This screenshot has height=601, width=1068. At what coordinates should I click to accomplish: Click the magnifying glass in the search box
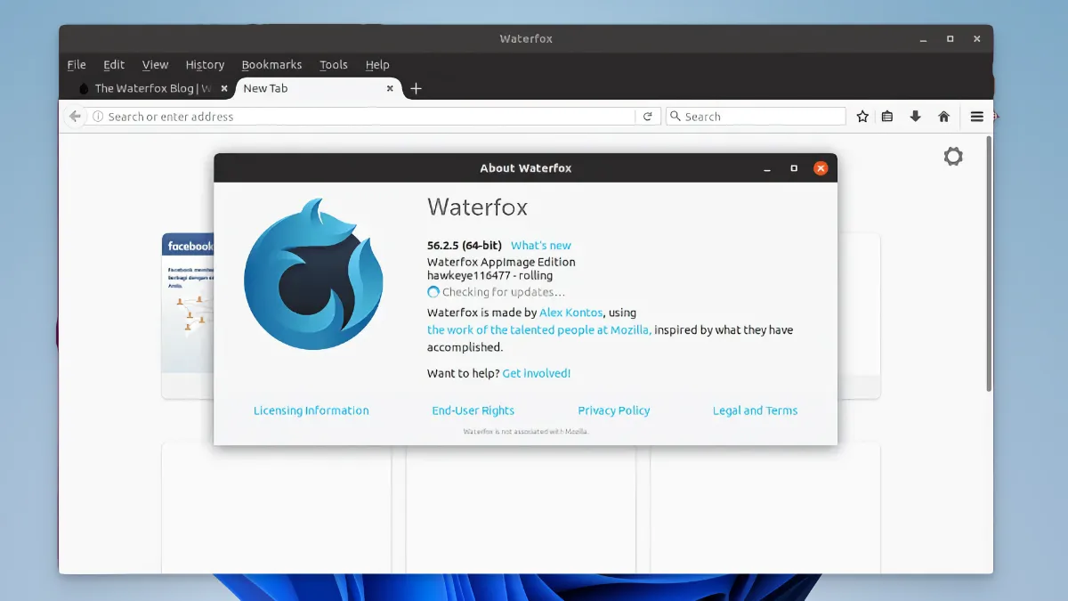(x=676, y=116)
